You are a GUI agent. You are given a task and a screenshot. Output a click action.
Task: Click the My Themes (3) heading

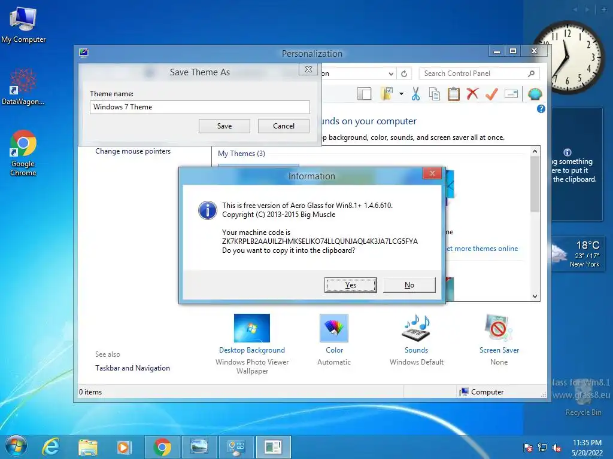(242, 154)
